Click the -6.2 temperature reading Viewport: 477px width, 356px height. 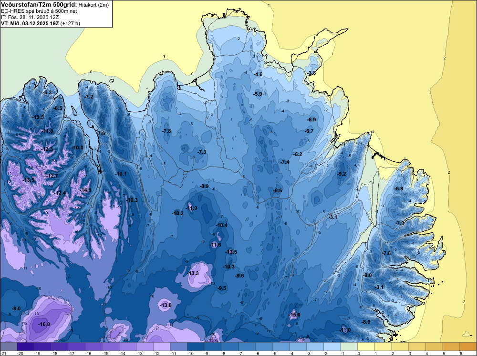pos(298,154)
